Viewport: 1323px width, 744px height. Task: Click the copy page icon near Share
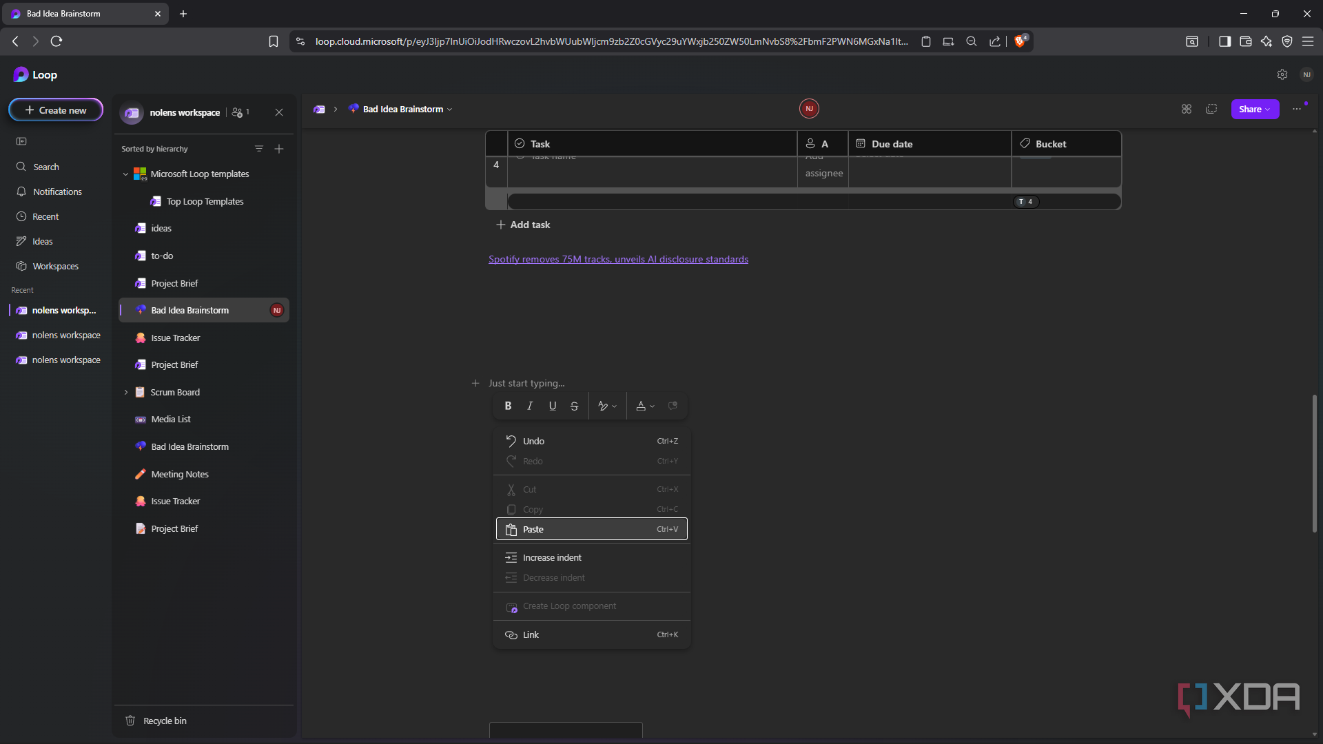point(1211,109)
